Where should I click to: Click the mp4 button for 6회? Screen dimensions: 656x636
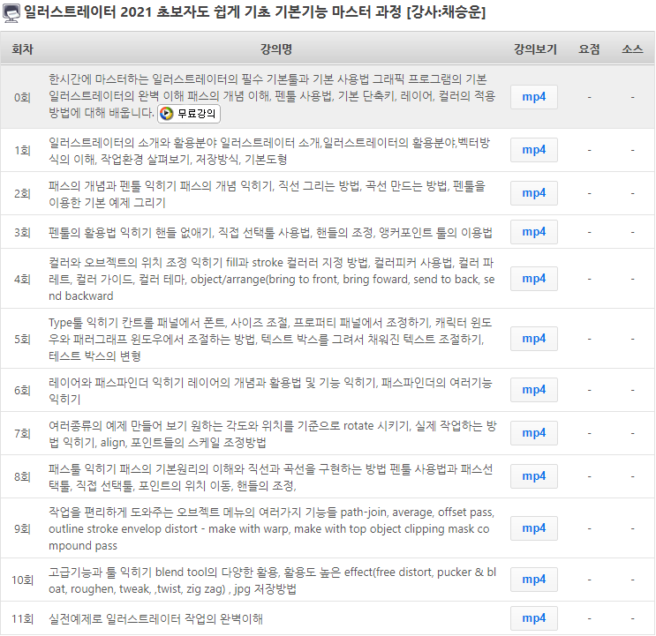click(534, 390)
